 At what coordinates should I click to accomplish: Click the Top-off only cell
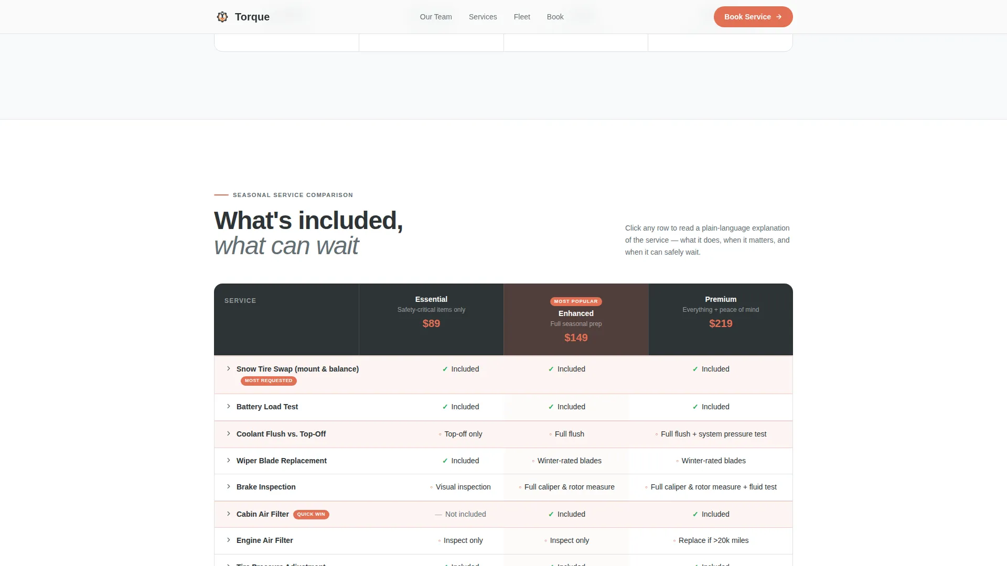[460, 434]
